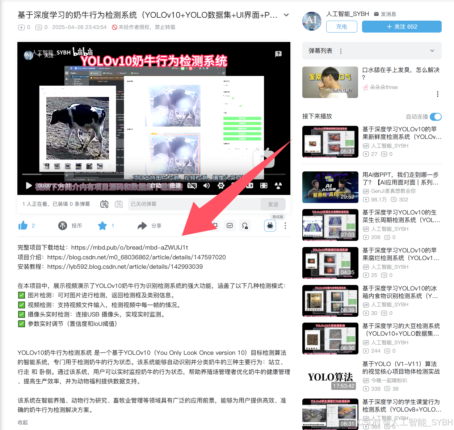The image size is (454, 430).
Task: Click checkmark beside 参数实时调节
Action: (22, 324)
